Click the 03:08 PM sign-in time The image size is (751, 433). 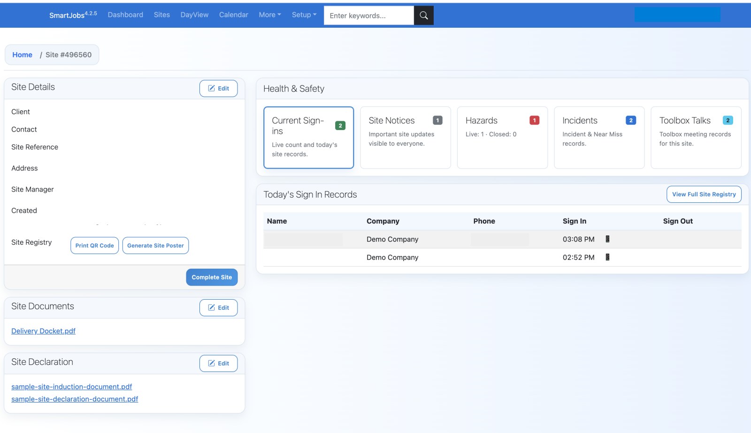[578, 240]
